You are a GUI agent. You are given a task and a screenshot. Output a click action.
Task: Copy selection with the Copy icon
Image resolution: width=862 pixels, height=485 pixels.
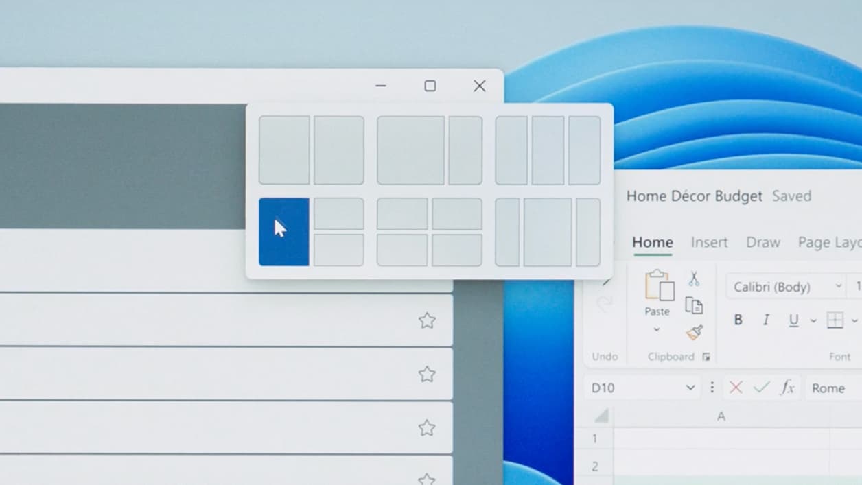[694, 305]
